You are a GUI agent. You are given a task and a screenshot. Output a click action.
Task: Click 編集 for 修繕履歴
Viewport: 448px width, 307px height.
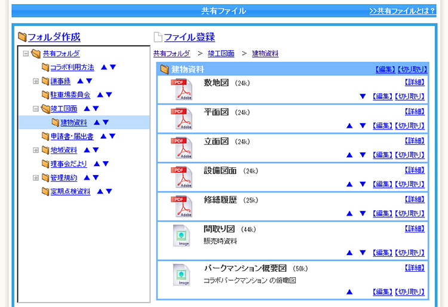coord(382,214)
